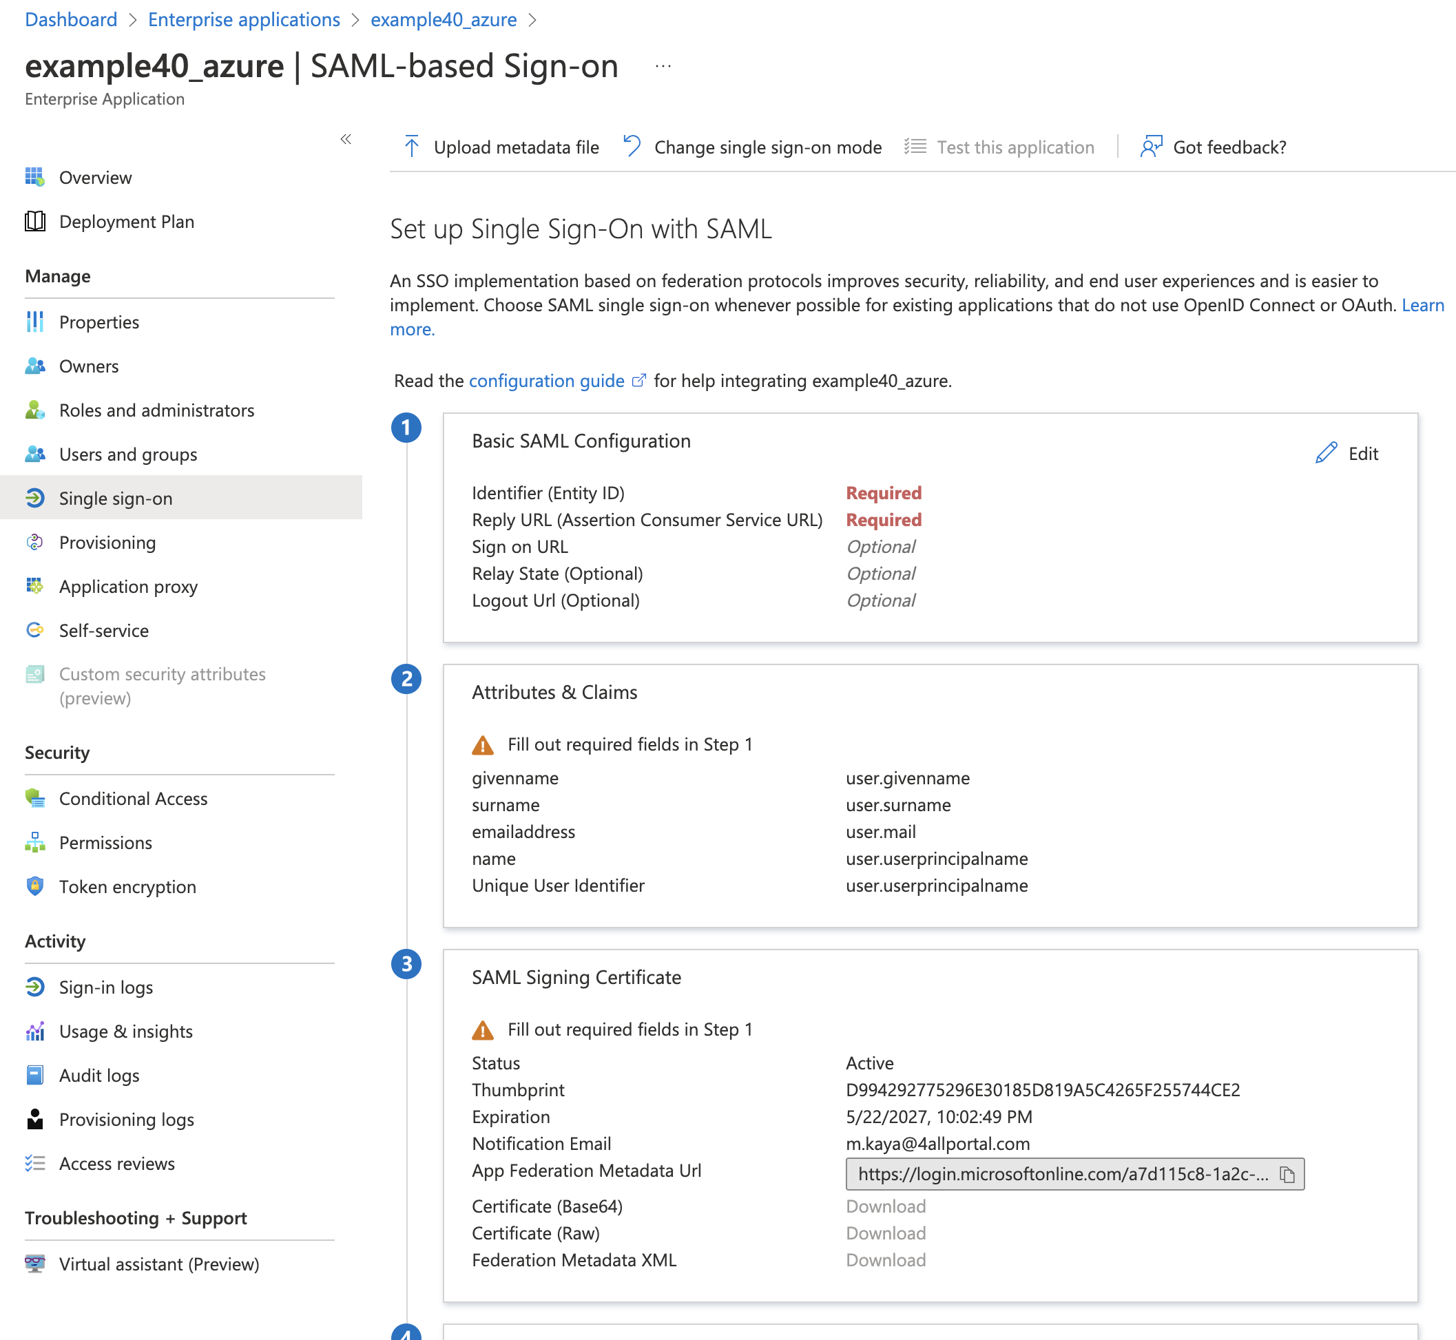1456x1340 pixels.
Task: Click the Upload metadata file arrow icon
Action: 412,147
